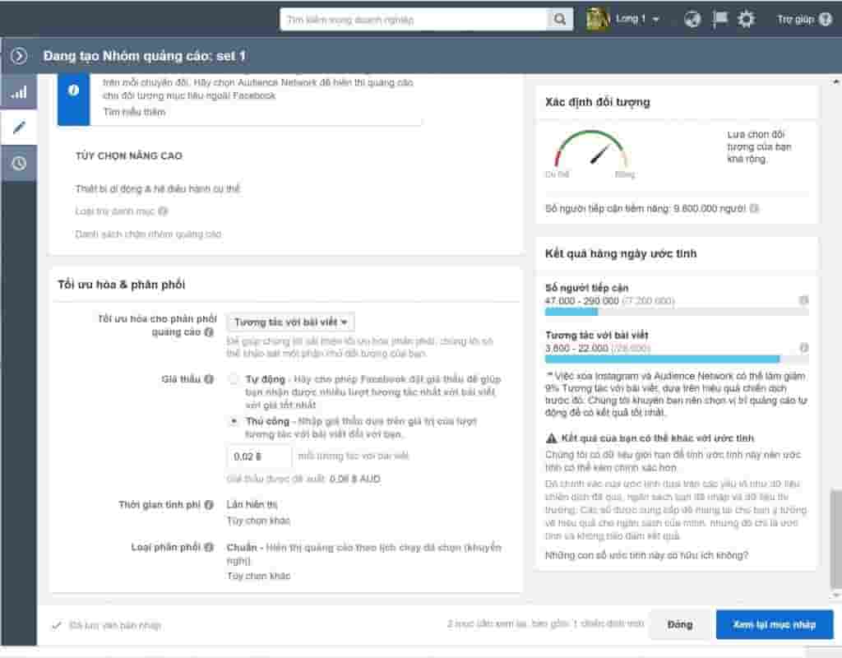Click the Trợ giúp help question icon
Screen dimensions: 842x658
[x=826, y=20]
